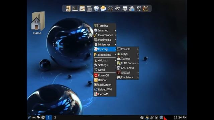
Task: Expand the Settings submenu
Action: (x=105, y=65)
